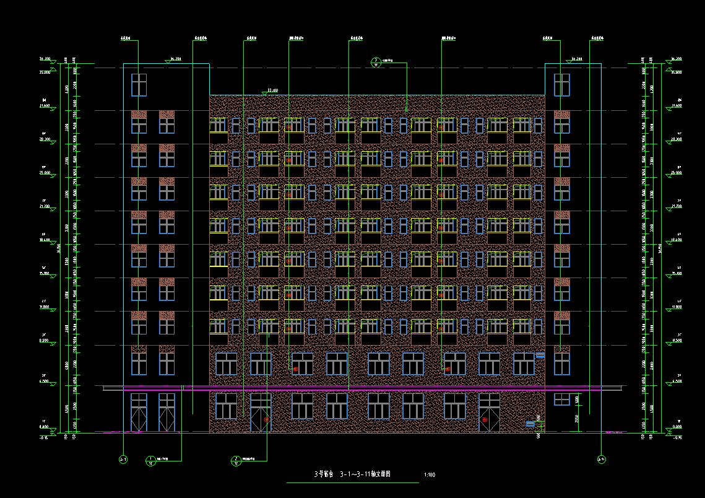Select the leftmost ground-floor double door
Viewport: 705px width, 498px height.
139,413
